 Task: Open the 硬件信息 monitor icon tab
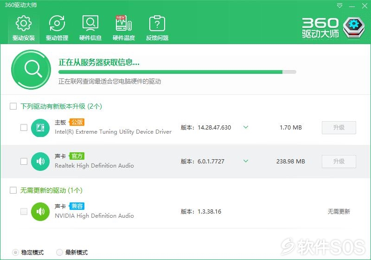click(90, 28)
